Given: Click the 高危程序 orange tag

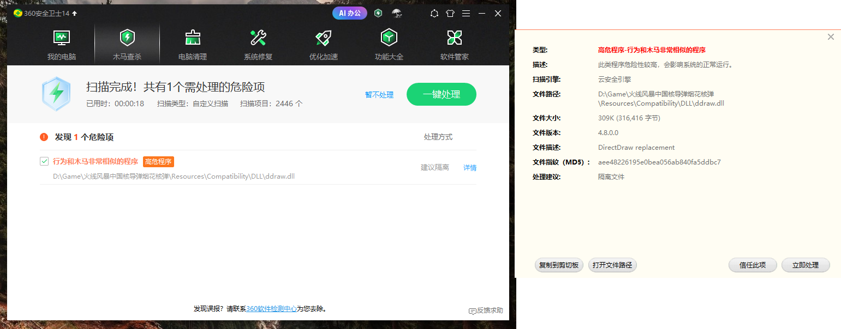Looking at the screenshot, I should [x=158, y=162].
